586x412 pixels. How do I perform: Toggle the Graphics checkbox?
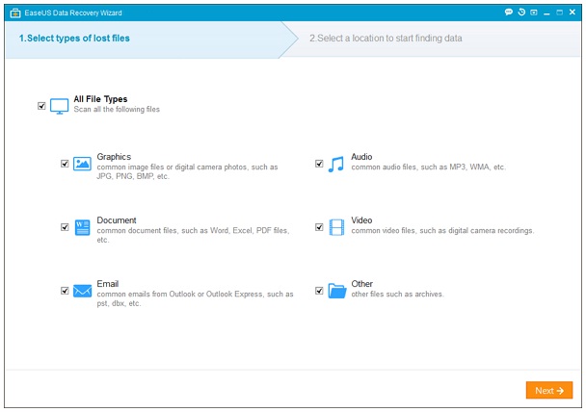coord(65,164)
